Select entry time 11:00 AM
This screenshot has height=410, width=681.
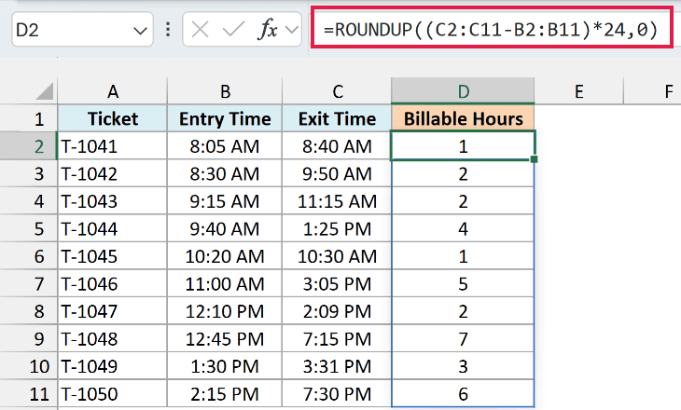(225, 284)
